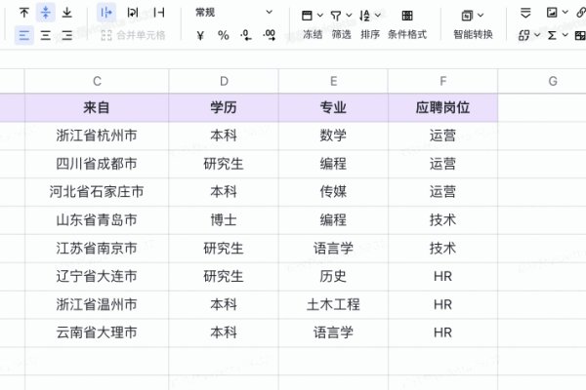Open 条件格式 conditional formatting

pos(407,24)
